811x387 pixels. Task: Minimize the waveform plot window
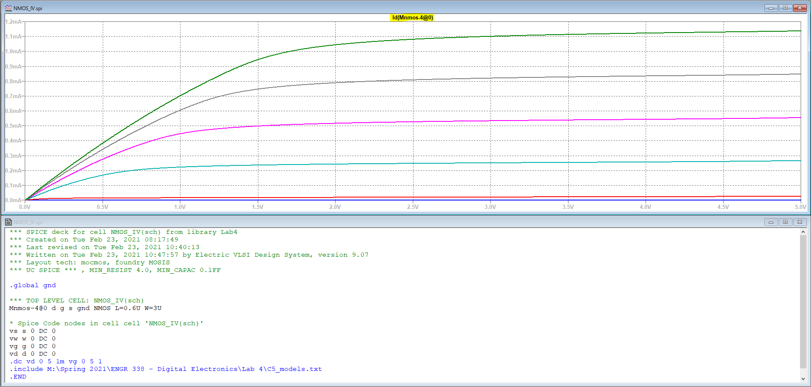[771, 8]
